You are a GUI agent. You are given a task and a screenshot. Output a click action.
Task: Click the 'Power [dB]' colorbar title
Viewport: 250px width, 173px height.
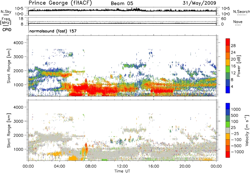coord(239,66)
